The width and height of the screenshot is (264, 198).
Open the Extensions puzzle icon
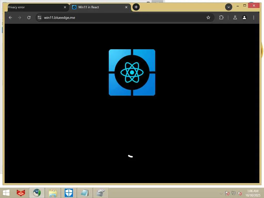pyautogui.click(x=221, y=18)
